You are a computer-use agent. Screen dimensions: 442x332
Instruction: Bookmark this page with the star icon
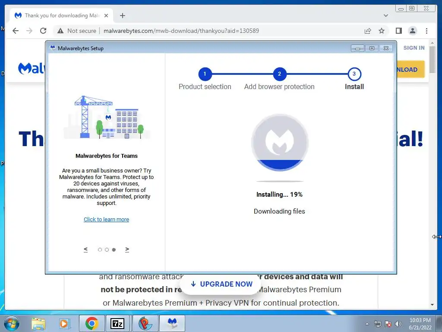pos(382,31)
